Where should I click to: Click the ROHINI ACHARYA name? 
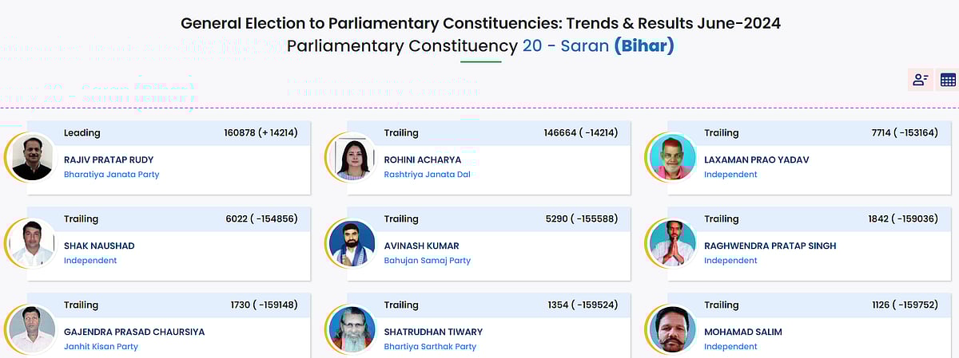tap(423, 159)
